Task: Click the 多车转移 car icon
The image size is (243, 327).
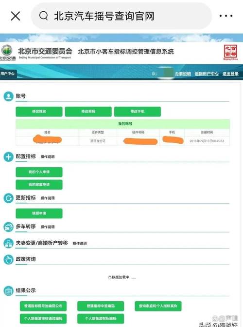Action: pos(9,227)
